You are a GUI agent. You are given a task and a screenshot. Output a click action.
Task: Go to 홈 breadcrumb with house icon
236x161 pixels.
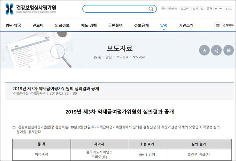[97, 57]
